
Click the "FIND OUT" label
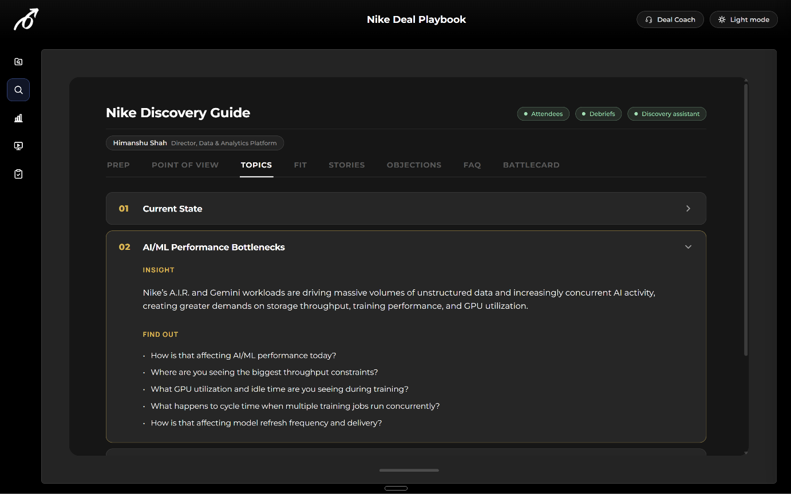(x=161, y=334)
